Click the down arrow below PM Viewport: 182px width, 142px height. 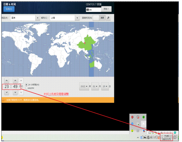(x=21, y=92)
